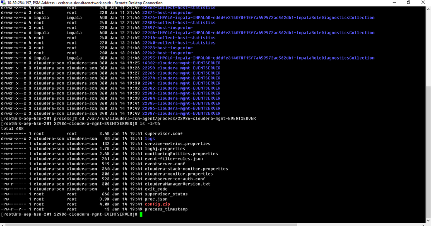This screenshot has height=226, width=431.
Task: Click the 22982-cloudera-mgmt-EVENTSERVER directory
Action: 181,88
